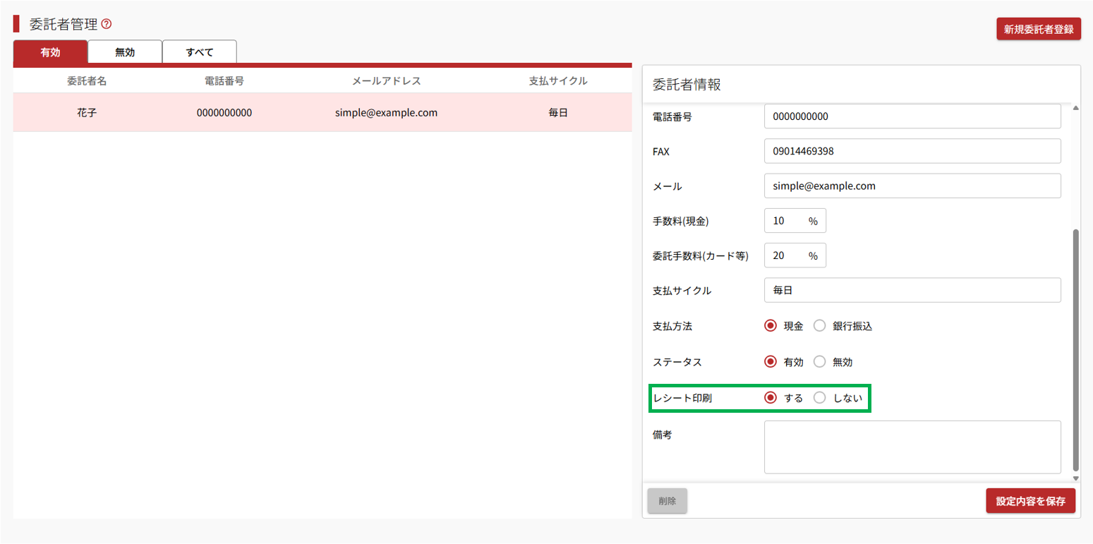This screenshot has width=1093, height=544.
Task: Click the 備考 text area
Action: click(x=912, y=447)
